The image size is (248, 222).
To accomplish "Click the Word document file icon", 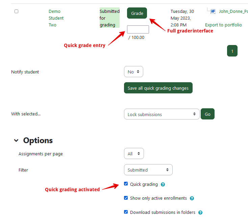I will [x=213, y=12].
